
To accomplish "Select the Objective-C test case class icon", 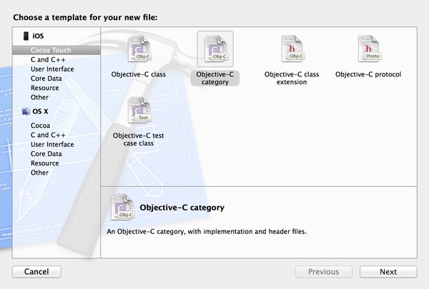I will [x=139, y=111].
